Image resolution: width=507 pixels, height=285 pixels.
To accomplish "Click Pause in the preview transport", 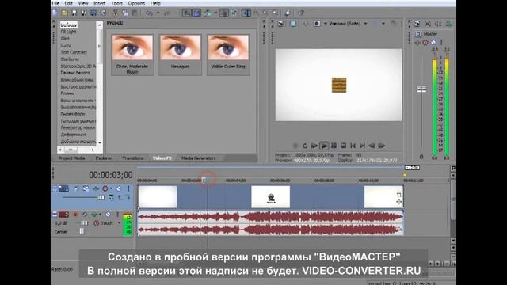I will coord(334,146).
